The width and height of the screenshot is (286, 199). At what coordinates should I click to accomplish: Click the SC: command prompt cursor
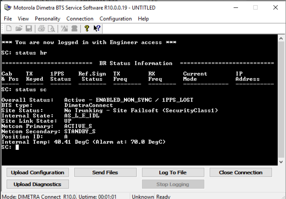[17, 147]
